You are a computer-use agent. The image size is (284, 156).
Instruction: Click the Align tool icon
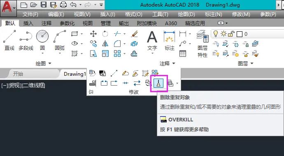[x=93, y=83]
